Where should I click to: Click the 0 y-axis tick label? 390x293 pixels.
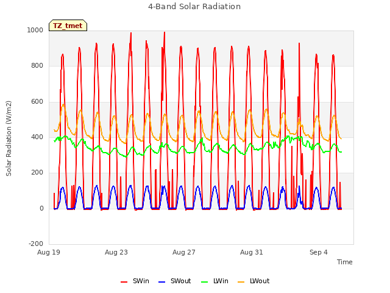click(41, 209)
